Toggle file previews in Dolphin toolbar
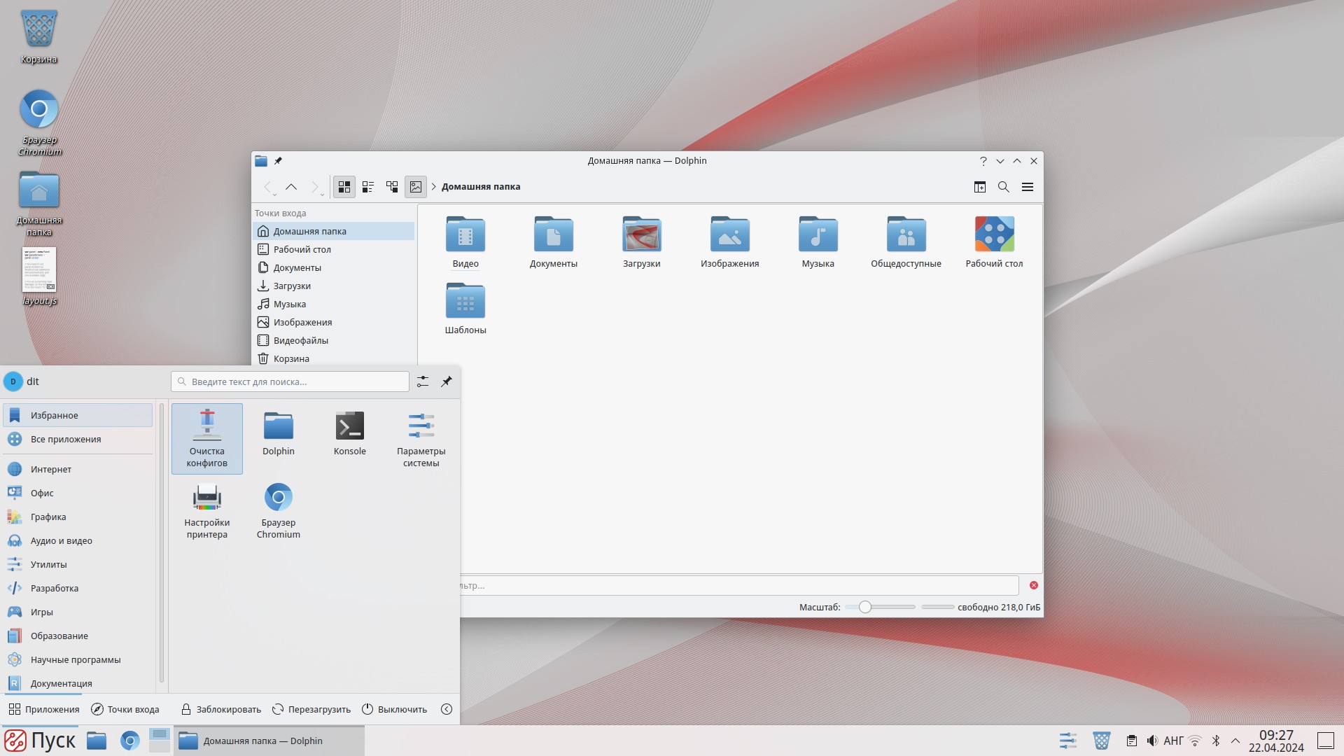This screenshot has width=1344, height=756. point(416,187)
